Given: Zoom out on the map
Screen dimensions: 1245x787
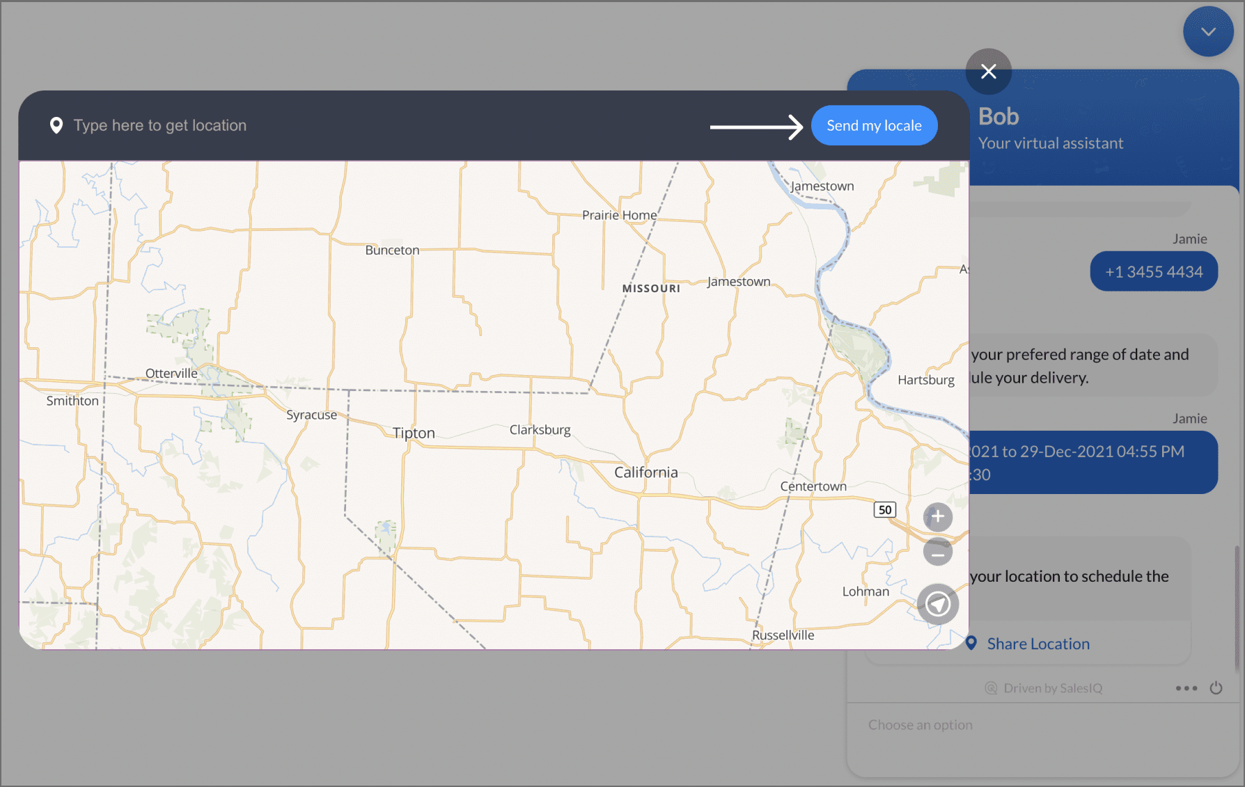Looking at the screenshot, I should (x=937, y=553).
